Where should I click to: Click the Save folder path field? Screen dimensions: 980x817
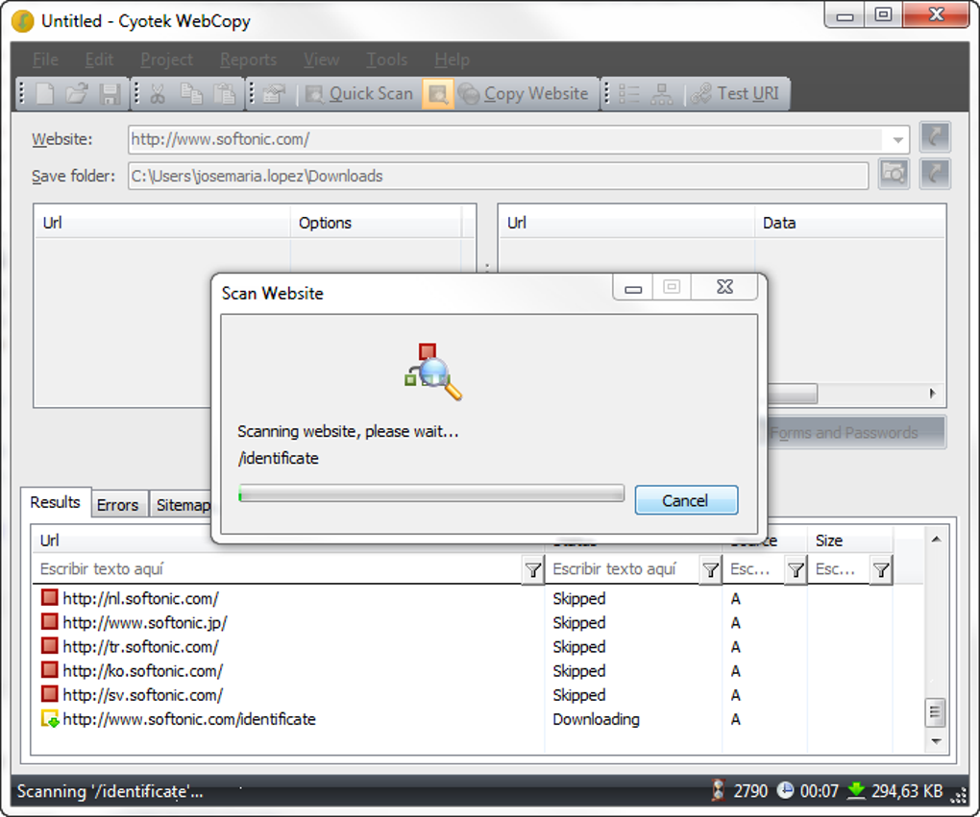pos(498,176)
